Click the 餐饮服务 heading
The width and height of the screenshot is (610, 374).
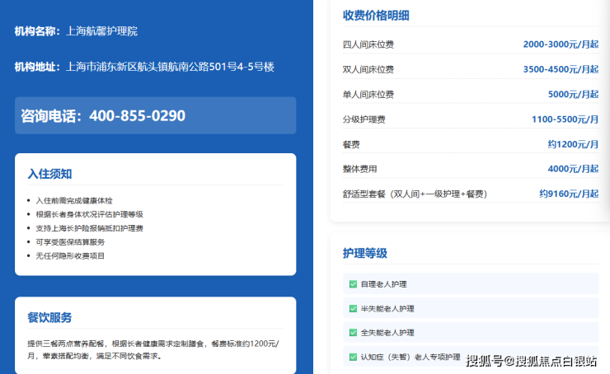(x=49, y=317)
